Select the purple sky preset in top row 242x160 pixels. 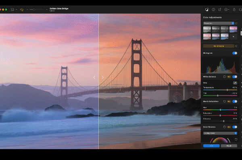pos(233,29)
